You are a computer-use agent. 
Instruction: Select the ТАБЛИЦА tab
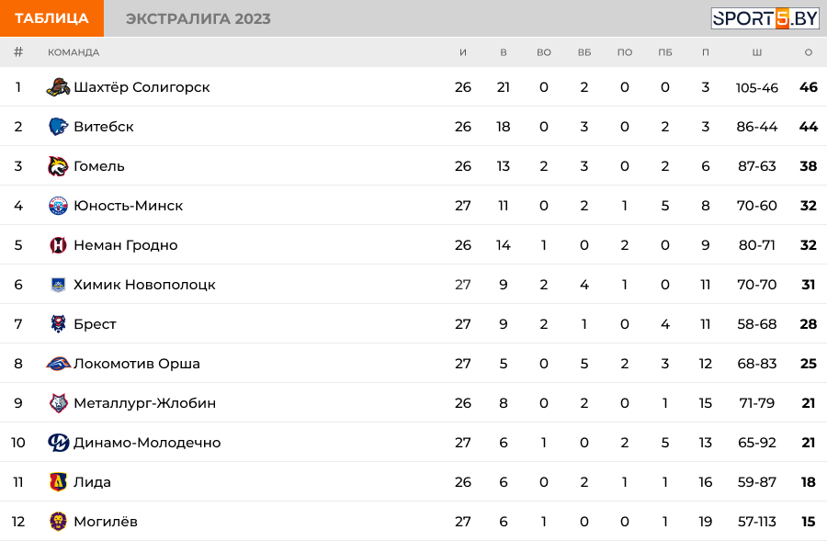coord(51,18)
